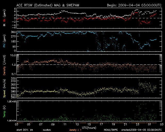Click the '07' hour label on the time axis

[x=41, y=124]
